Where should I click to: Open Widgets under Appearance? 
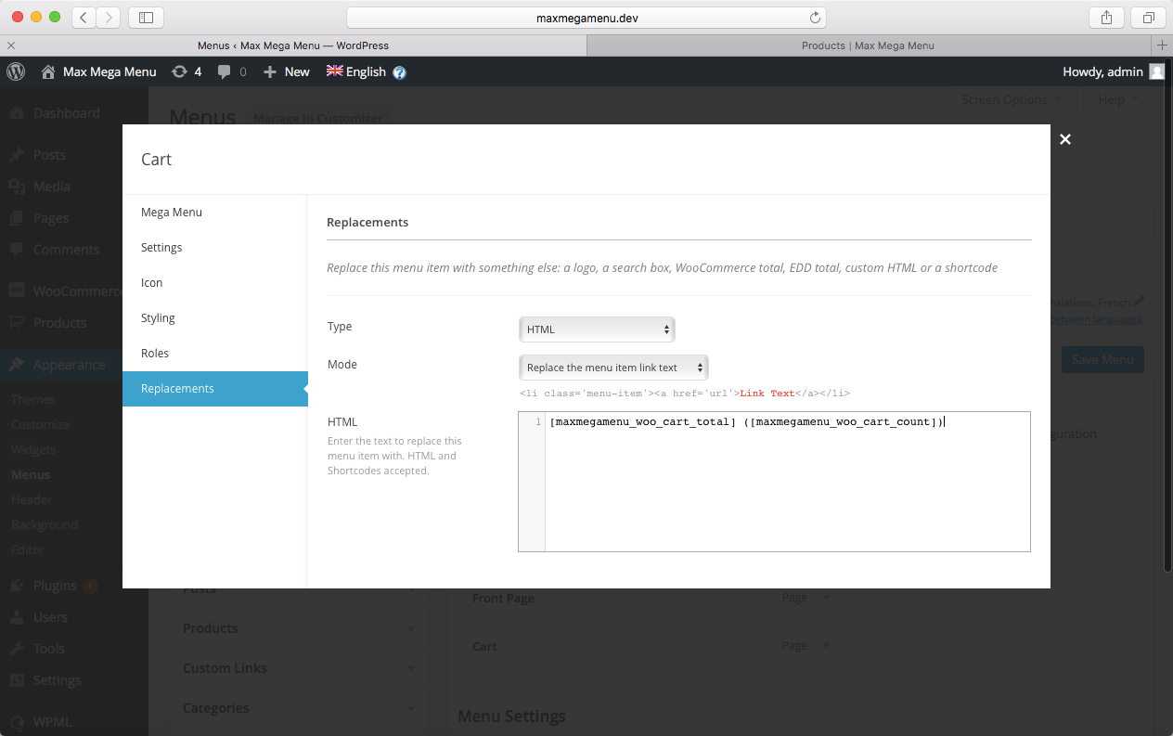click(33, 449)
